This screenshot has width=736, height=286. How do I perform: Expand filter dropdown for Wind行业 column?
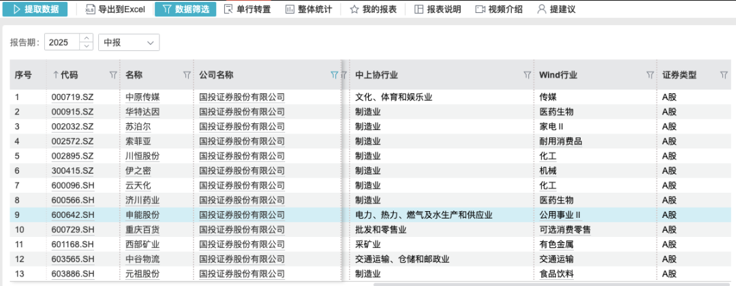click(650, 75)
